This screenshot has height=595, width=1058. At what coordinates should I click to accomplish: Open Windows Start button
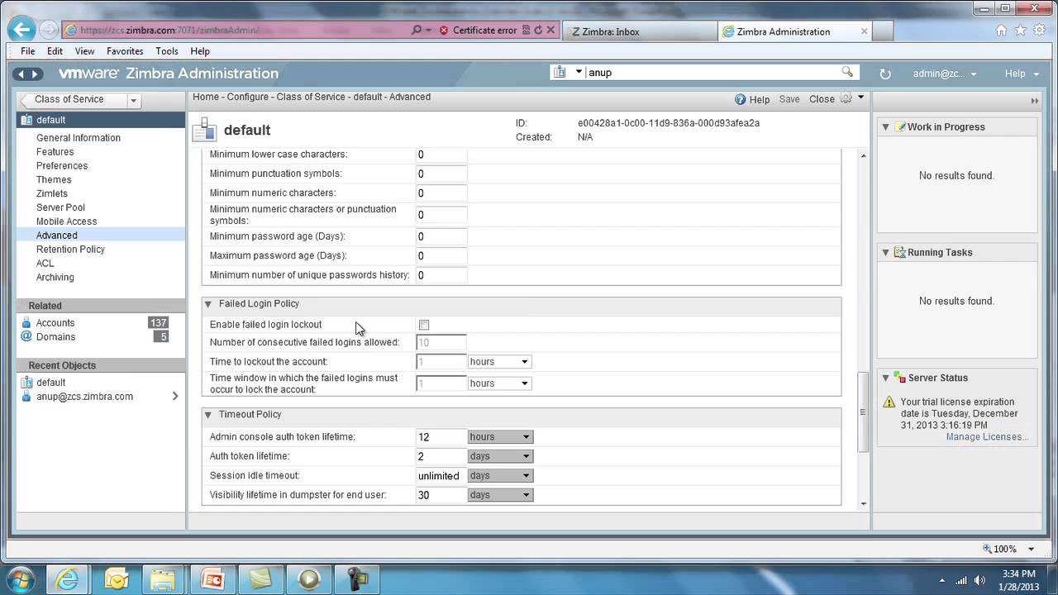click(x=20, y=578)
